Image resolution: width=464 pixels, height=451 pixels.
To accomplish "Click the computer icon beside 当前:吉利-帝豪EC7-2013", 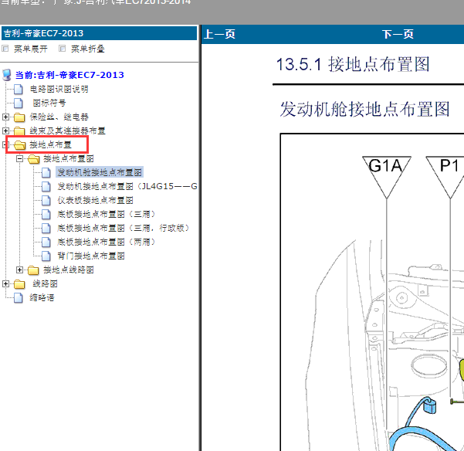I will (7, 75).
